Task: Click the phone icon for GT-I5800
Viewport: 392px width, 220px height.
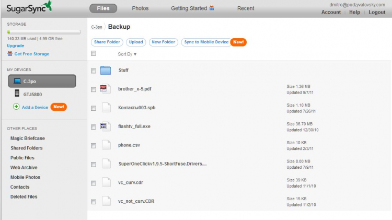Action: point(17,93)
